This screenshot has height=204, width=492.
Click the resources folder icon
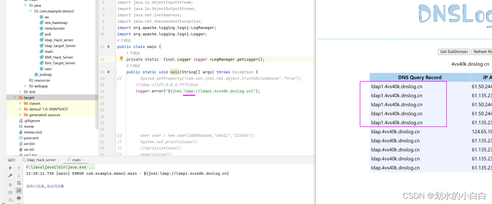pos(31,80)
